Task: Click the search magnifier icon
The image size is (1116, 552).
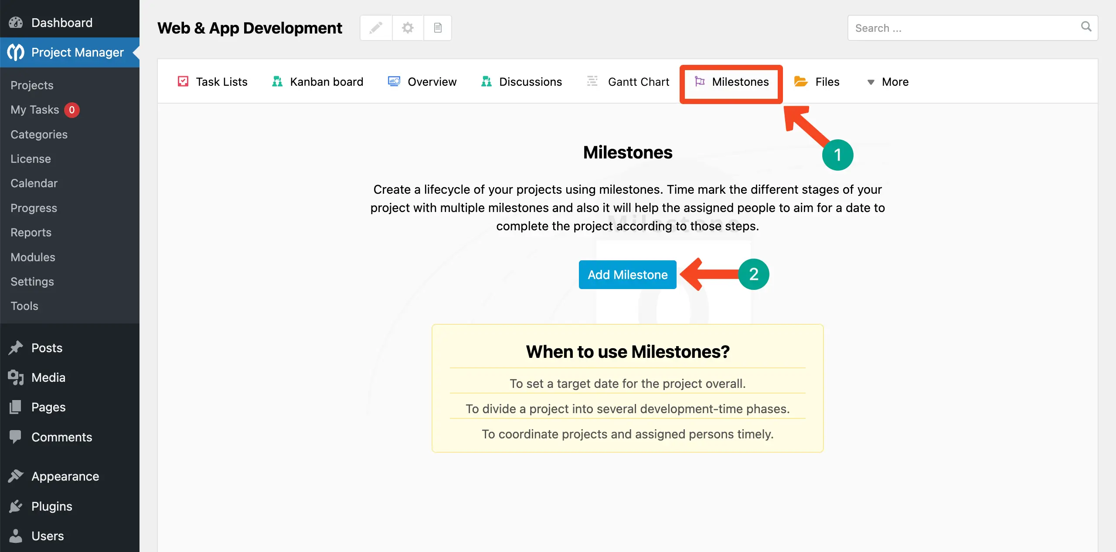Action: [x=1086, y=27]
